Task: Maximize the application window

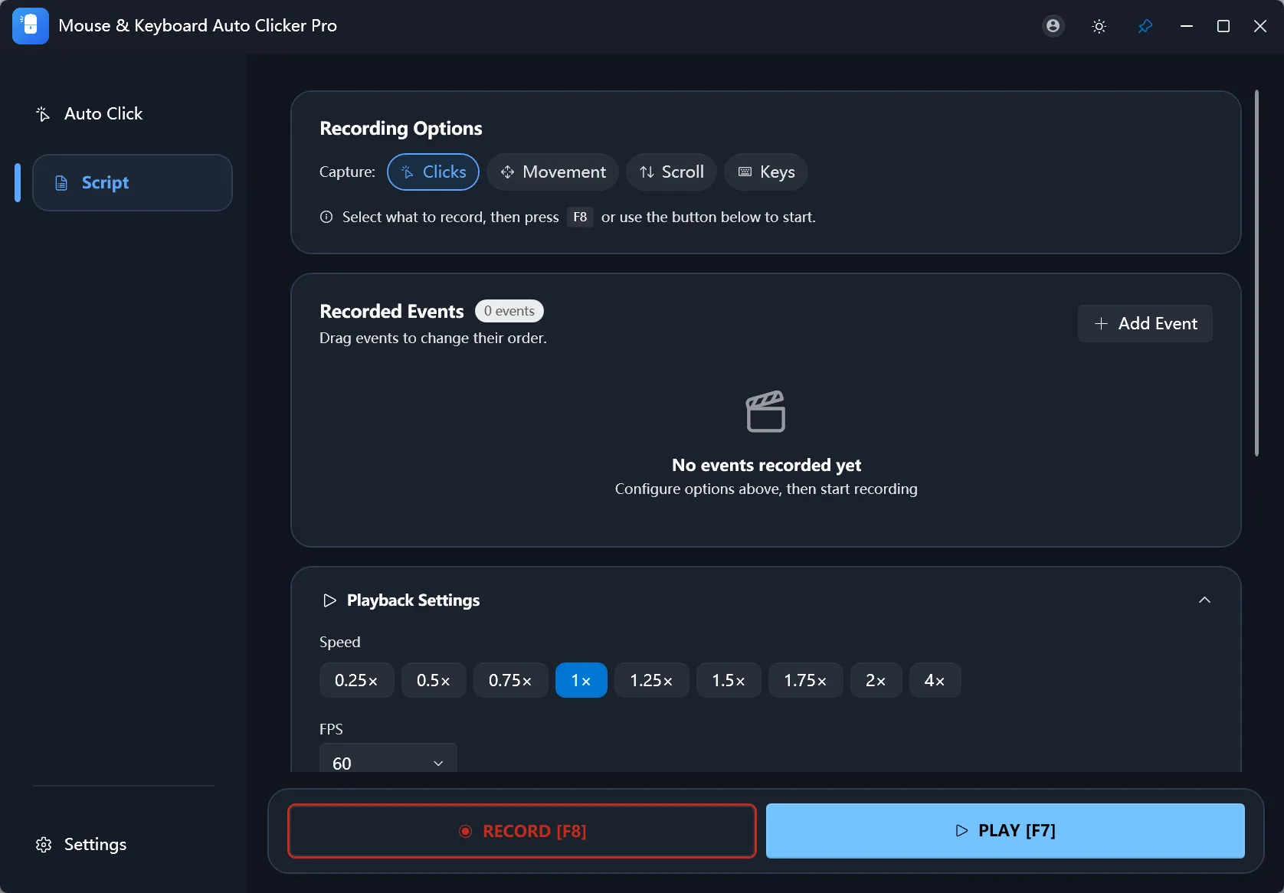Action: coord(1223,26)
